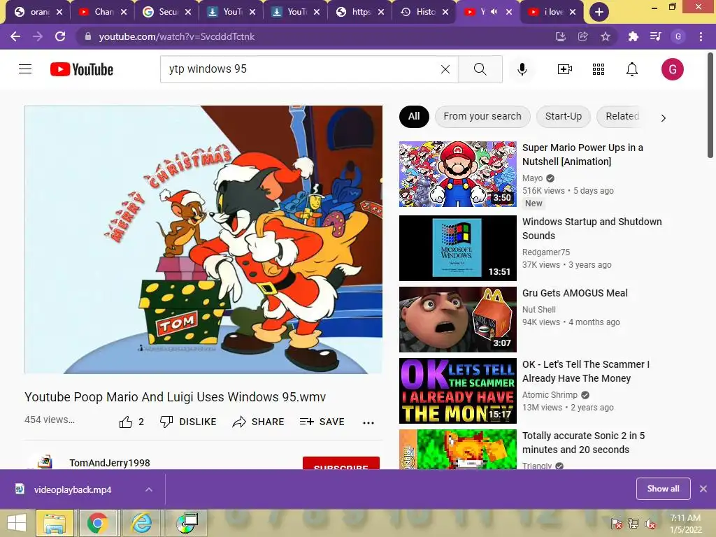Subscribe to TomAndJerry1998 channel
Screen dimensions: 716x537
click(x=341, y=463)
